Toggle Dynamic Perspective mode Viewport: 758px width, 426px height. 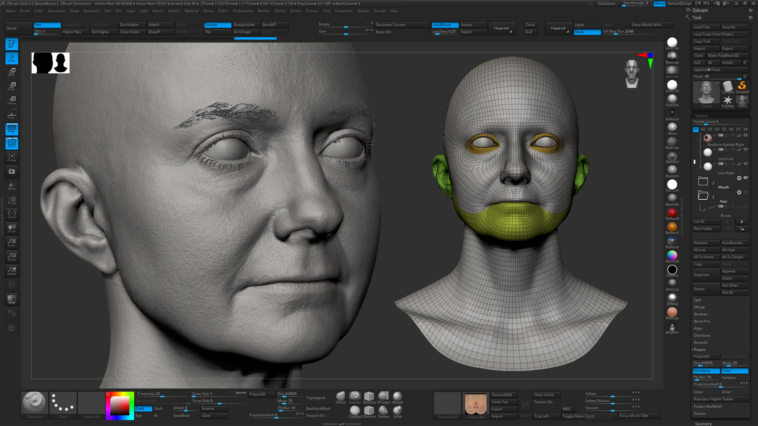pyautogui.click(x=11, y=129)
